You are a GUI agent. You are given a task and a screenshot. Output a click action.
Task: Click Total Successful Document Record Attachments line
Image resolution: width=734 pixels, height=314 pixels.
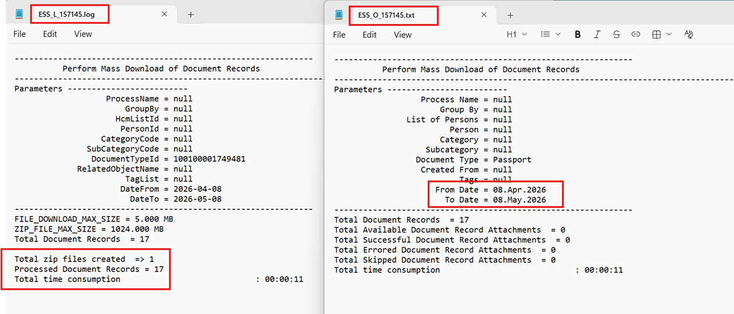(452, 239)
